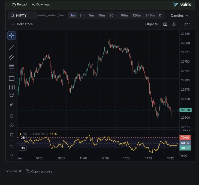Screen dimensions: 199x185
Task: Select the 30m timeframe
Action: [x=113, y=16]
